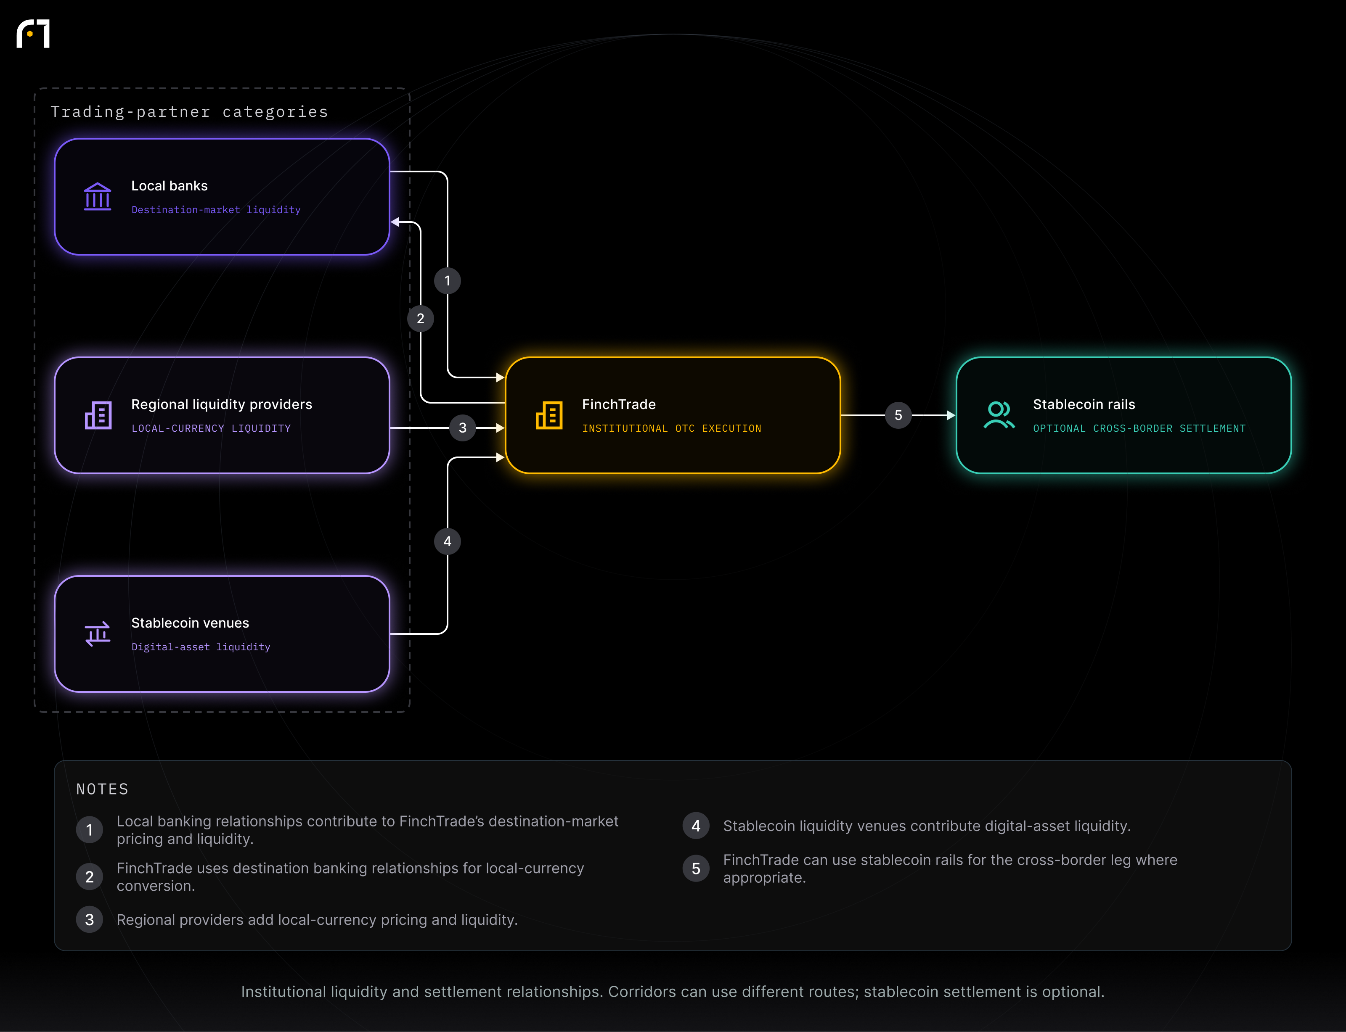Screen dimensions: 1346x1032
Task: Click note 4 about stablecoin liquidity venues
Action: click(x=927, y=826)
